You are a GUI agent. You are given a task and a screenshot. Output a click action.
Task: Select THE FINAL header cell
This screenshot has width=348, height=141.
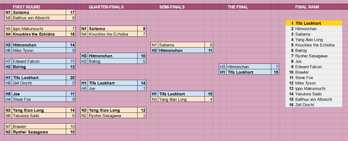[238, 7]
